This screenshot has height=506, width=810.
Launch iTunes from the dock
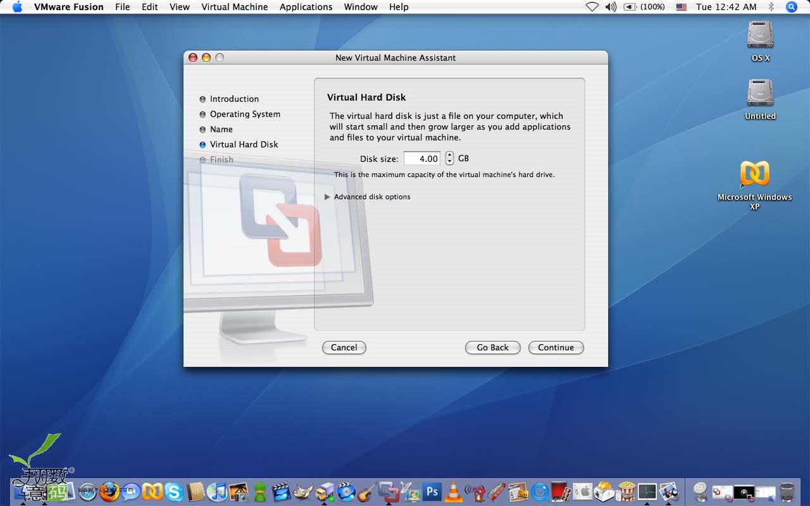[217, 491]
